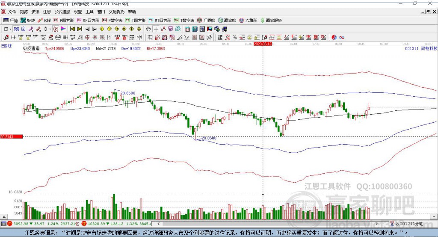Viewport: 438px width, 237px height.
Task: Collapse the volume panel up-arrow button
Action: click(4, 216)
